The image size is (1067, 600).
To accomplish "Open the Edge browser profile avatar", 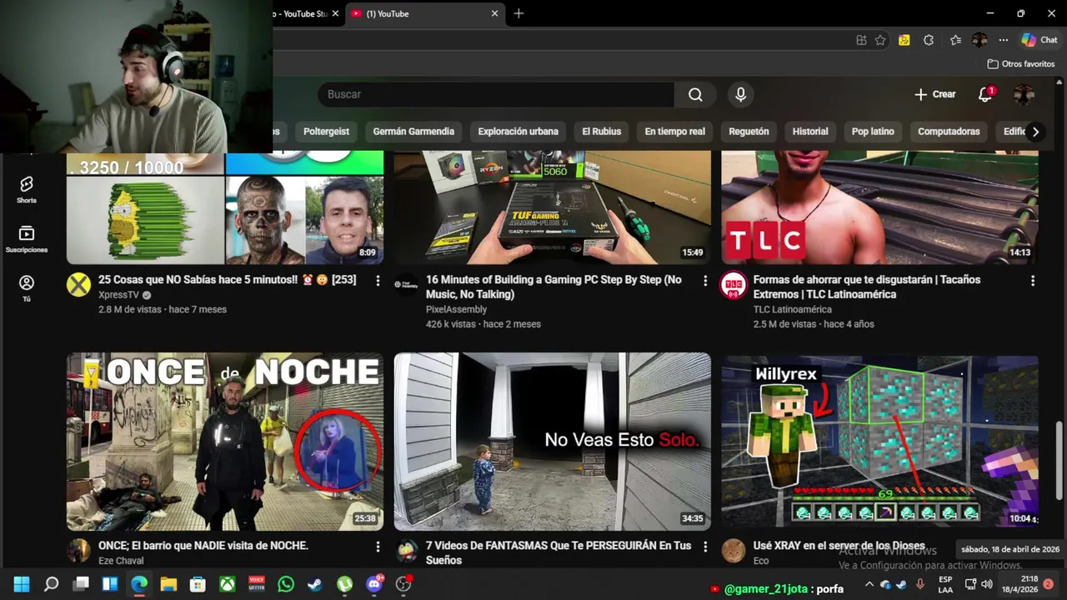I will point(979,40).
